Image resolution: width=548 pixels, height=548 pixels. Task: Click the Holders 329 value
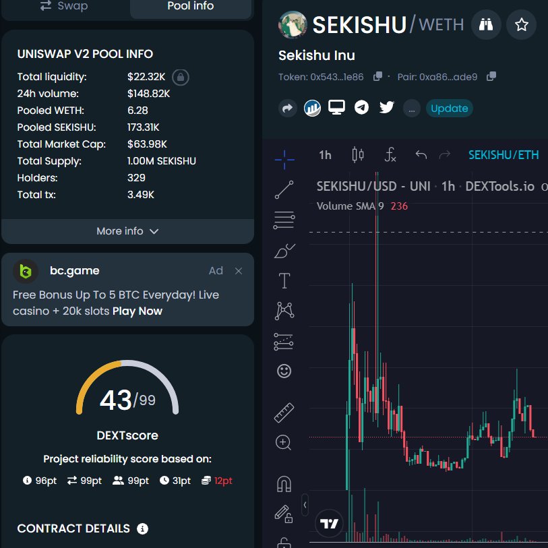[136, 178]
